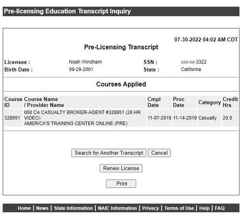View the Privacy page link

(150, 208)
